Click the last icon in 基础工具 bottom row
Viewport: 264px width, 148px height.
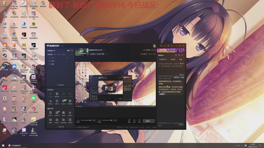(70, 120)
